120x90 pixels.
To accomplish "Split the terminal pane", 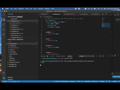I will coord(100,56).
